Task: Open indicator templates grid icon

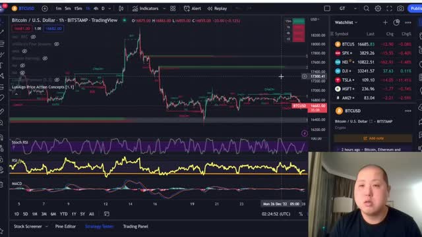Action: 173,9
